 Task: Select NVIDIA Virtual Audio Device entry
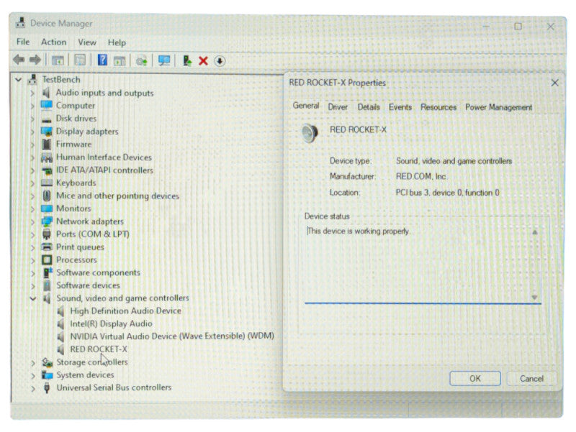[172, 336]
